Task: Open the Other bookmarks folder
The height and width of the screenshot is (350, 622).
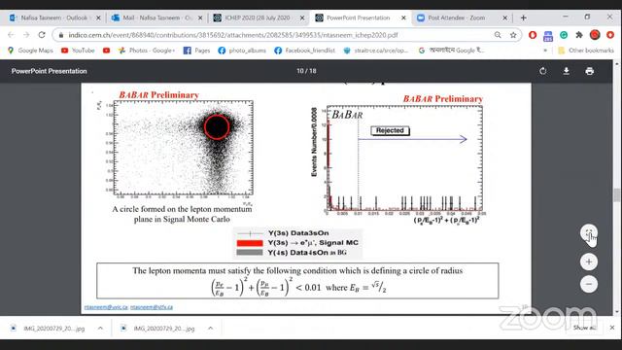Action: click(x=586, y=51)
